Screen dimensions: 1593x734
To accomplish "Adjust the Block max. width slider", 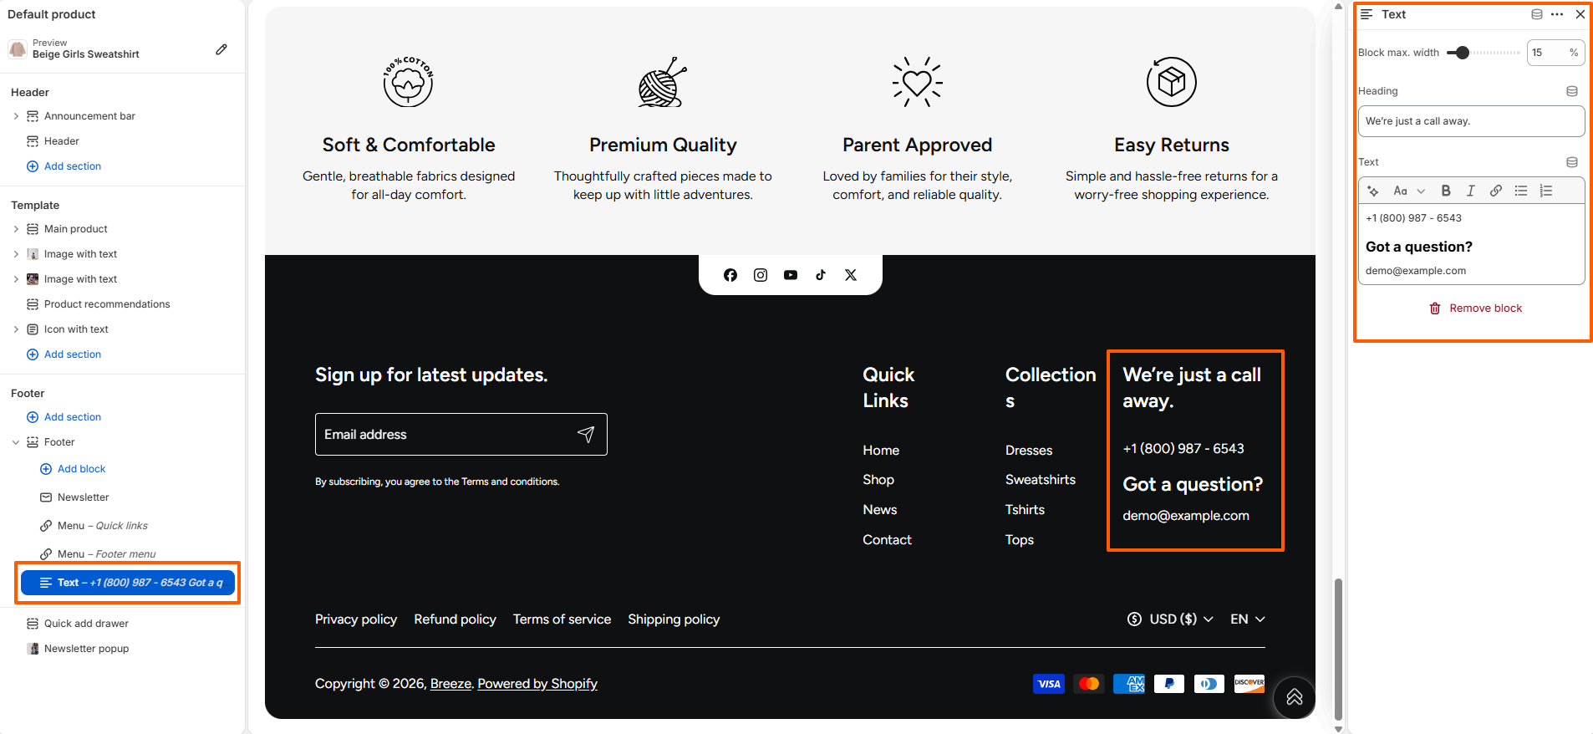I will [1462, 53].
